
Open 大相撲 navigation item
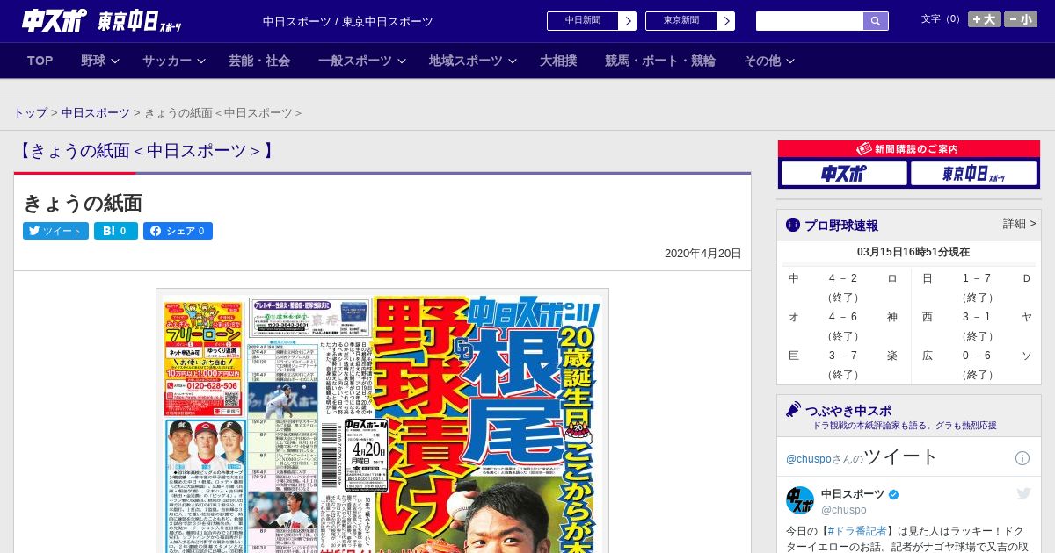pos(558,61)
